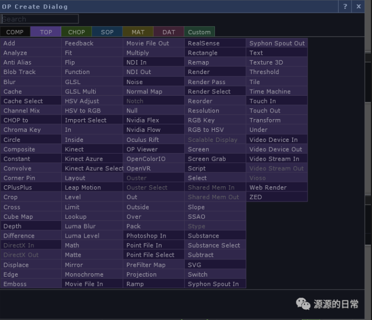Choose the Edge operator

pyautogui.click(x=31, y=274)
